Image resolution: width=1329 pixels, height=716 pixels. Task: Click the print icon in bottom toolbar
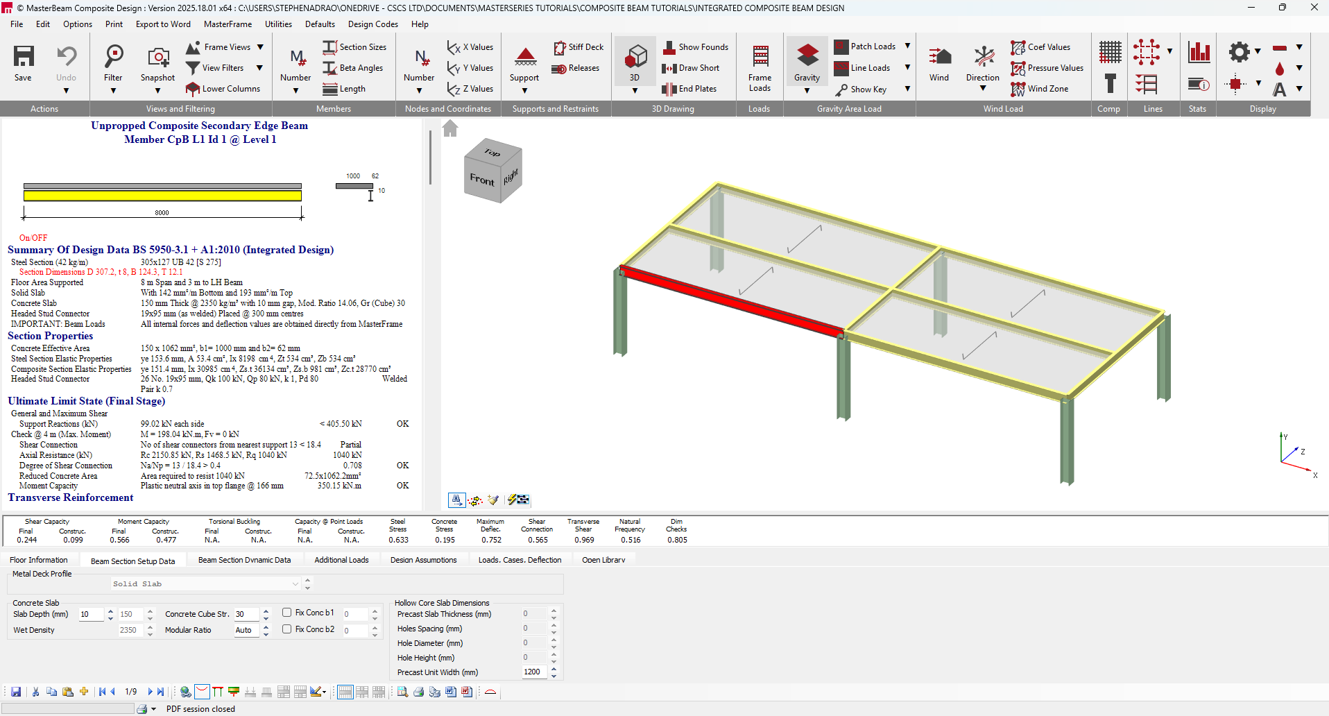(x=418, y=692)
